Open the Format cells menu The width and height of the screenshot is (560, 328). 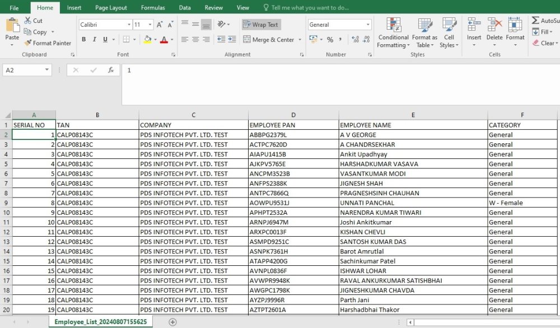(515, 32)
